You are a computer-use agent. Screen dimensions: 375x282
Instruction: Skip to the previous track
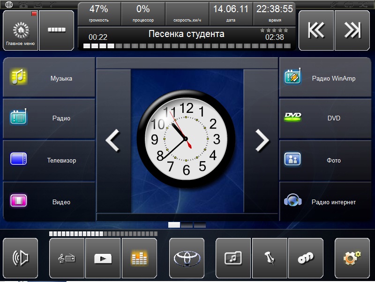tap(316, 30)
